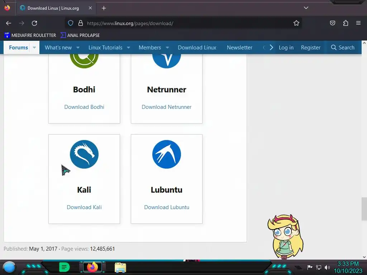The width and height of the screenshot is (367, 275).
Task: Open the tracking protection shield icon
Action: [x=71, y=23]
